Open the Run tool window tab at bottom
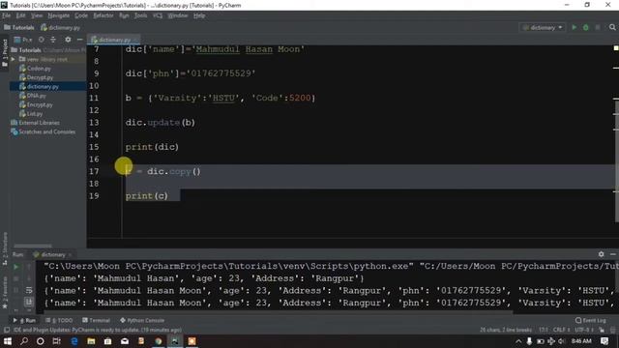Image resolution: width=619 pixels, height=348 pixels. coord(24,320)
